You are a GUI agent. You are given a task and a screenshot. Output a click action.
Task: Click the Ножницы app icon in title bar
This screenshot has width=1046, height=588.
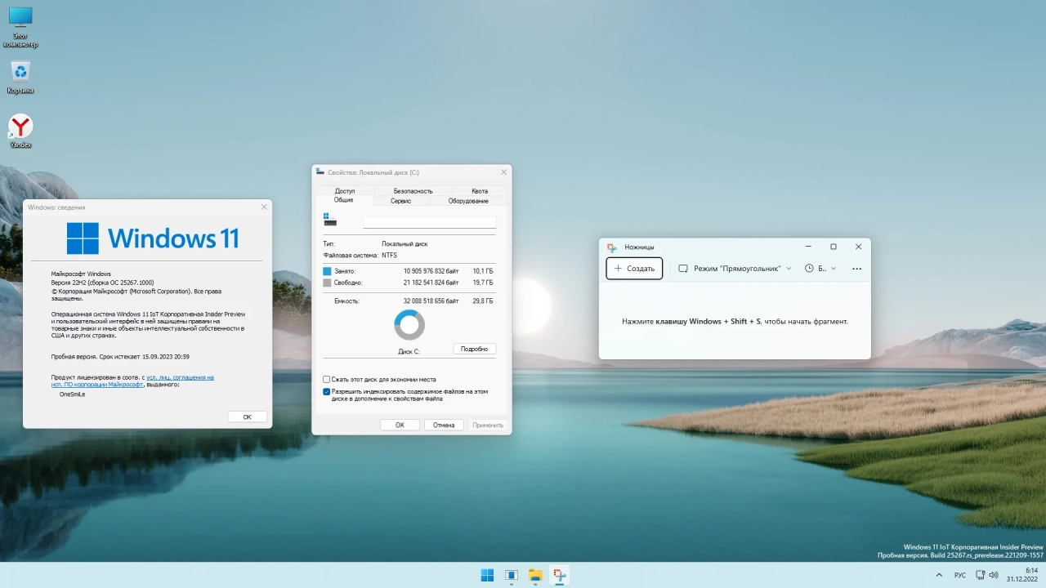pyautogui.click(x=611, y=247)
